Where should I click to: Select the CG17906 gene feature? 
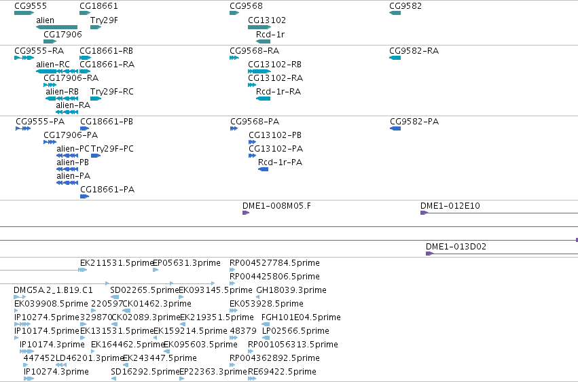(x=50, y=41)
